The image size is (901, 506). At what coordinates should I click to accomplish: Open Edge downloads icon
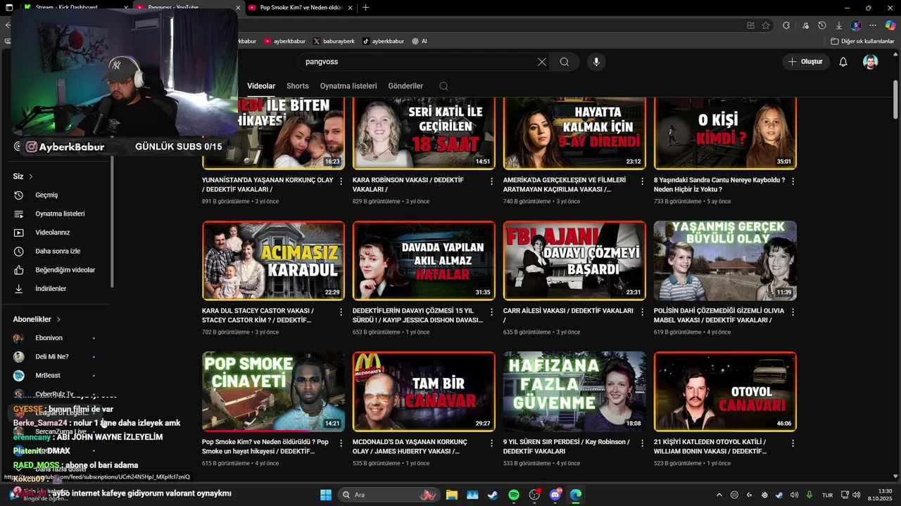coord(838,25)
